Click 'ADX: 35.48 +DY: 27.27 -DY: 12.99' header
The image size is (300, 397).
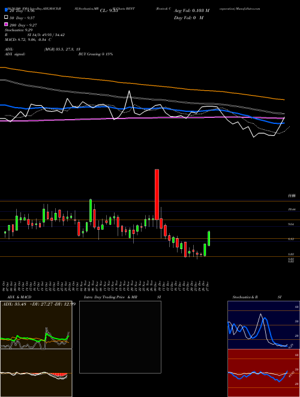coord(39,304)
